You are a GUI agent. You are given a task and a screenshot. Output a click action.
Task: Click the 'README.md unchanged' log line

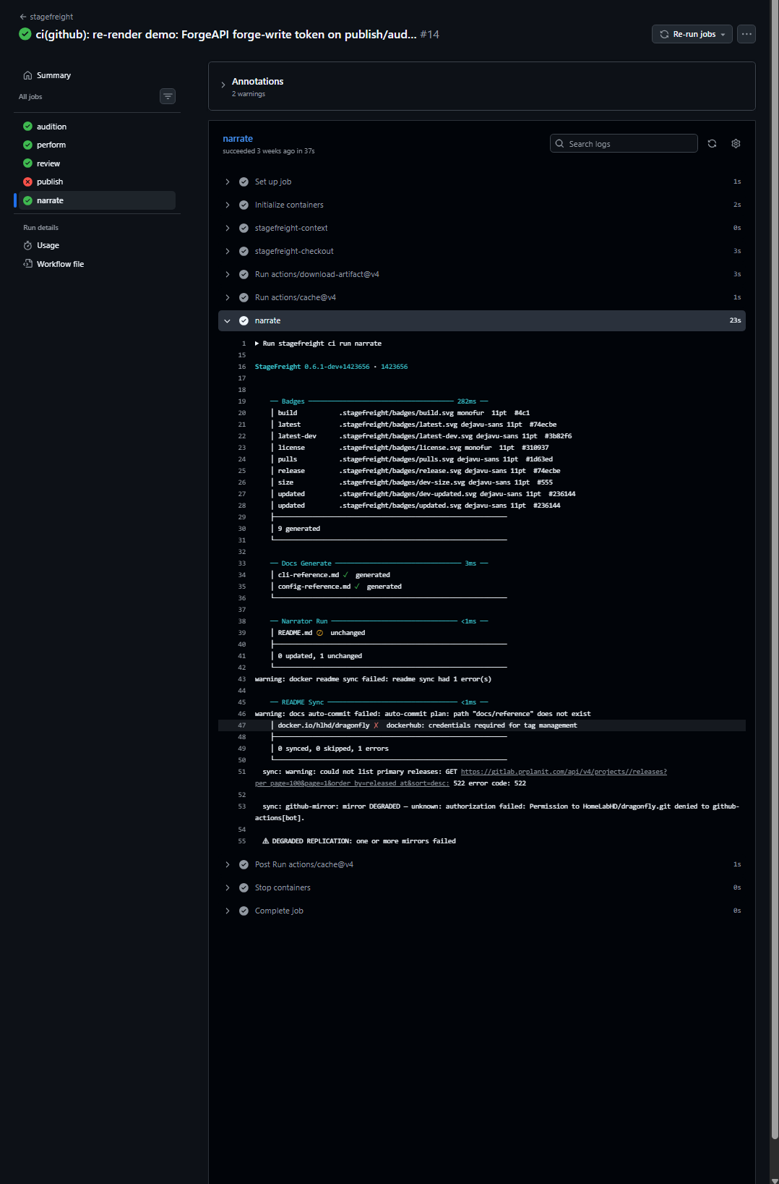coord(322,633)
